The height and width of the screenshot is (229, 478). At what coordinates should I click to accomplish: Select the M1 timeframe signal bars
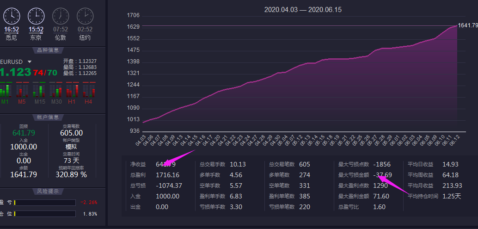tap(6, 90)
